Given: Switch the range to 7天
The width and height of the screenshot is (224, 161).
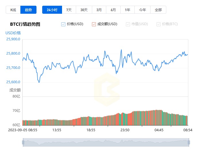Looking at the screenshot, I should (69, 10).
